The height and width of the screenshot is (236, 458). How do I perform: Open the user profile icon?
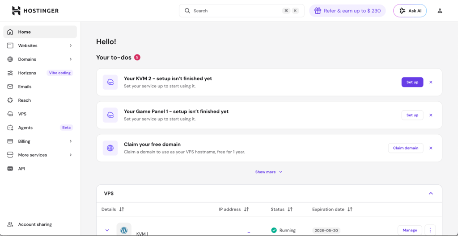pyautogui.click(x=440, y=11)
